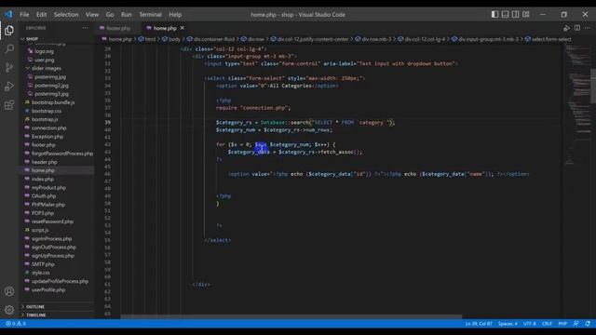The height and width of the screenshot is (335, 596).
Task: Expand the TIMELINE section
Action: (35, 315)
